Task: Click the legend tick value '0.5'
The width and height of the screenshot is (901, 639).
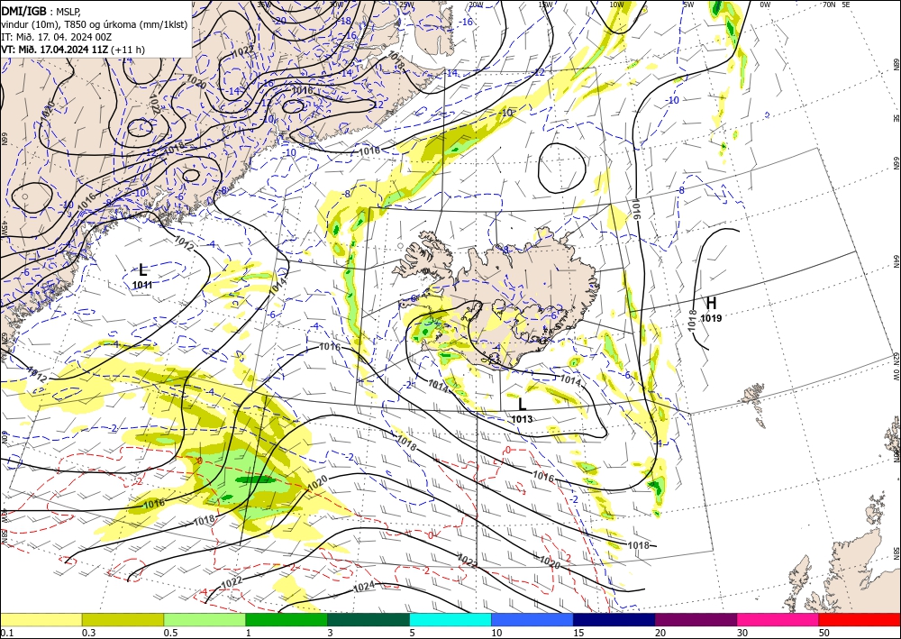Action: (x=170, y=633)
